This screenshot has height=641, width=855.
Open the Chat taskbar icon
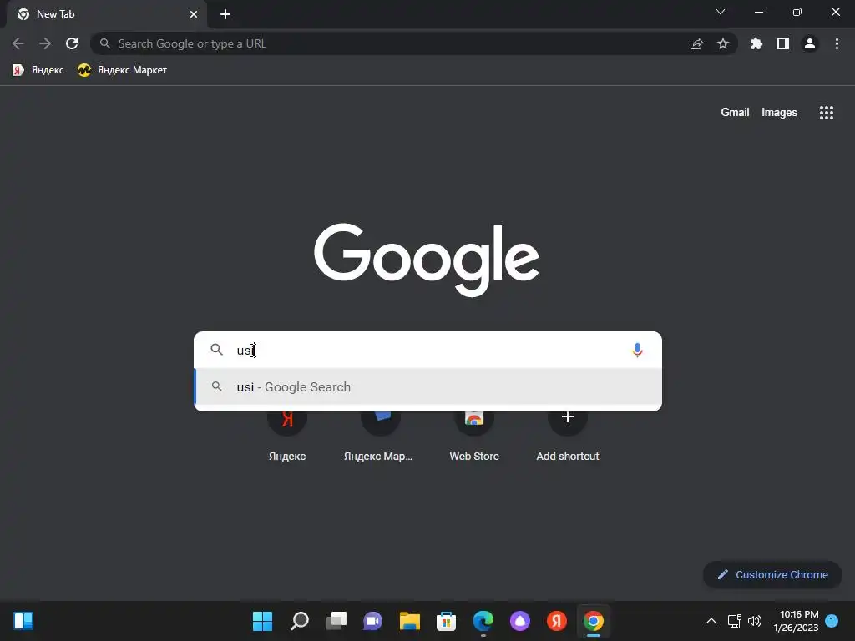coord(373,621)
